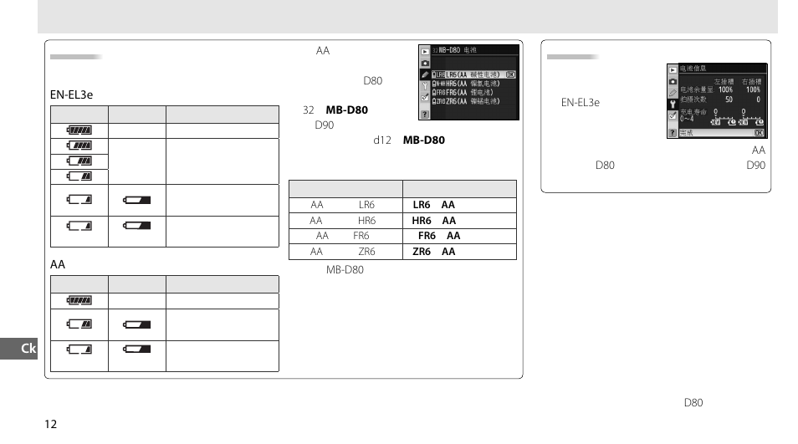Click the two-bar battery icon in the EN-EL3e table
Image resolution: width=798 pixels, height=444 pixels.
pyautogui.click(x=79, y=176)
